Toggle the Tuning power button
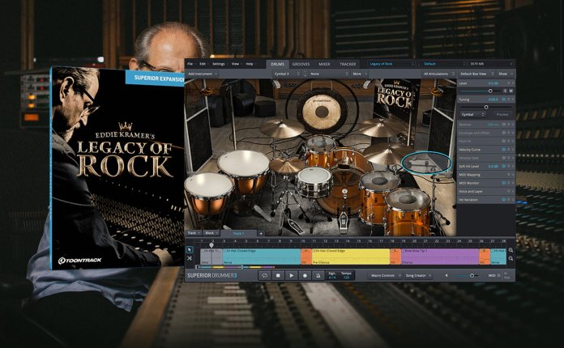564x348 pixels. point(503,99)
